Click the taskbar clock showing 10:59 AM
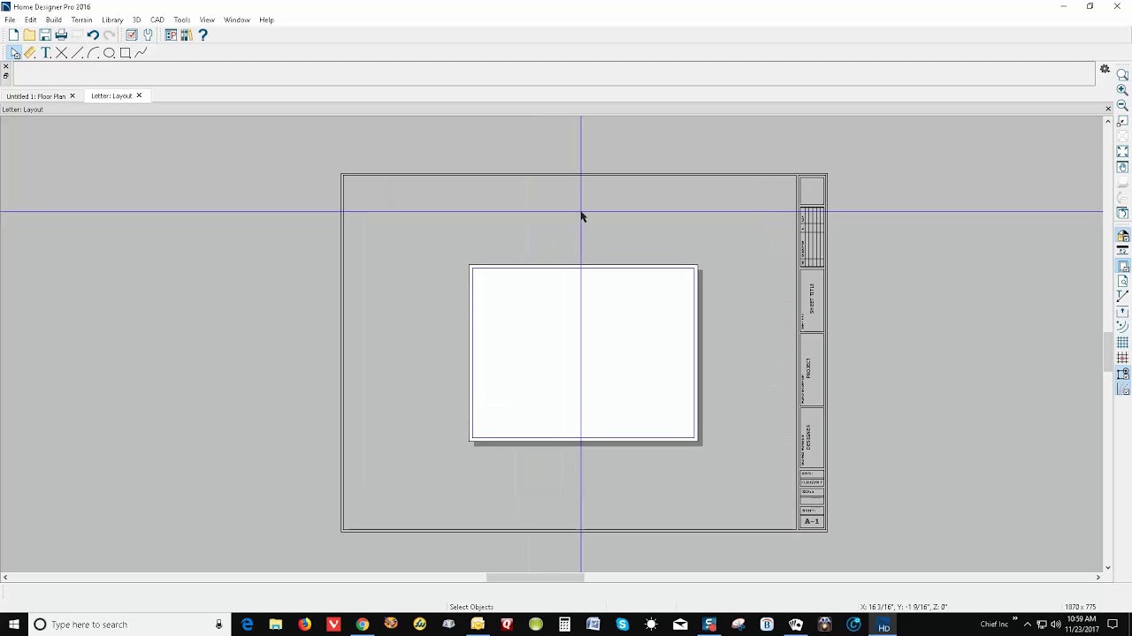1132x636 pixels. point(1082,625)
